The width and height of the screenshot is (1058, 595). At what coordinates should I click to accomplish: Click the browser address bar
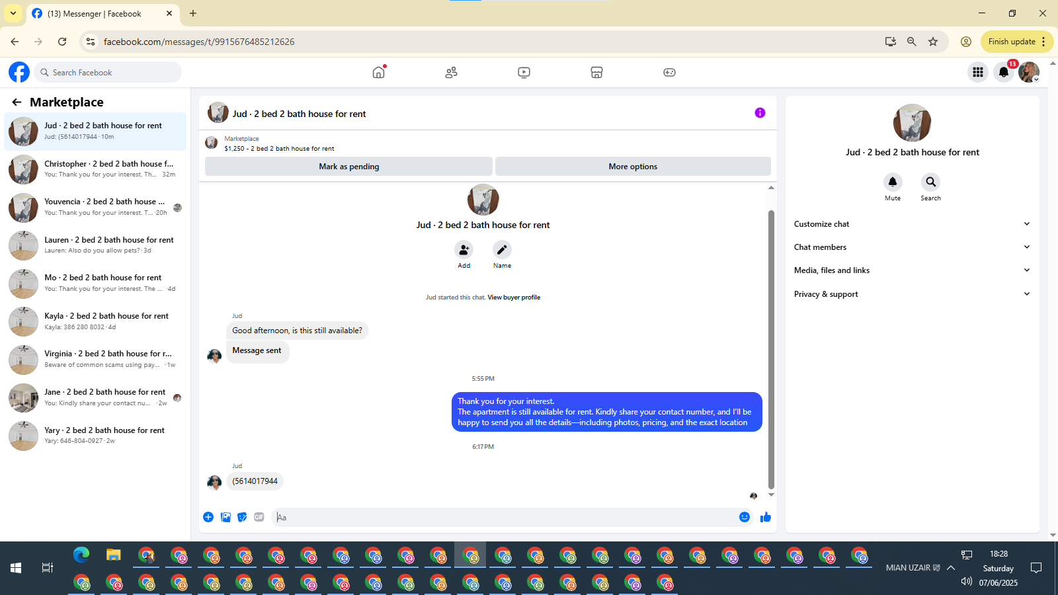(x=489, y=42)
